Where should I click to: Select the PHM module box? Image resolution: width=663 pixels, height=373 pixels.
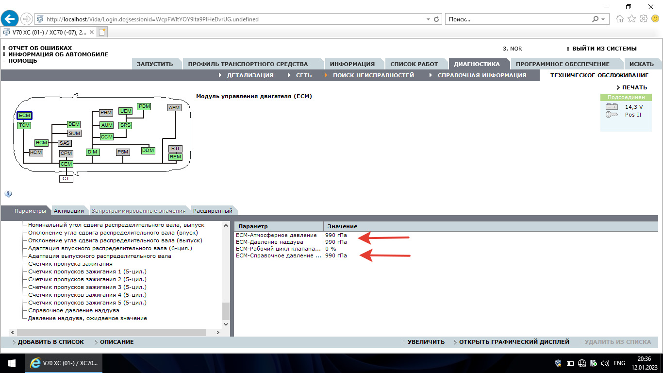tap(106, 113)
